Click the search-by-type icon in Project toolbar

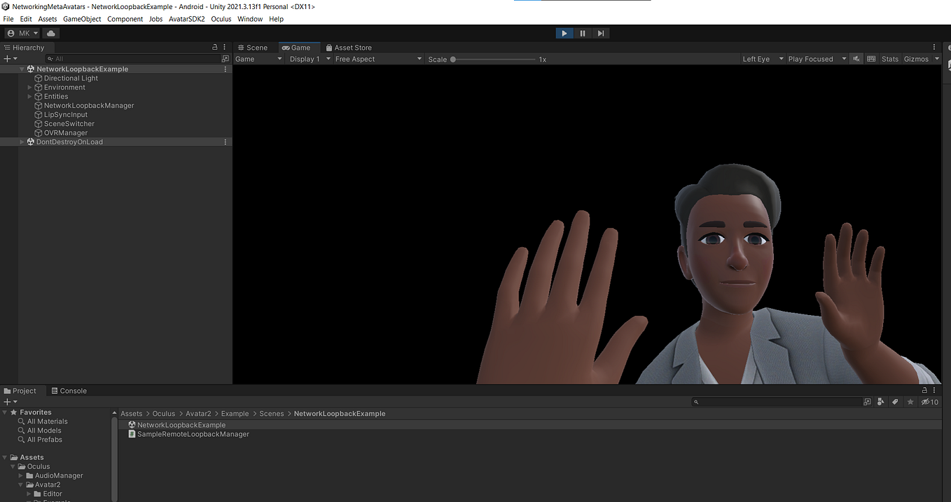pyautogui.click(x=881, y=402)
